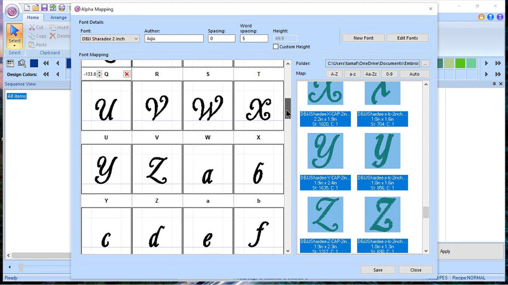Click the Save disk icon in quick toolbar

44,8
